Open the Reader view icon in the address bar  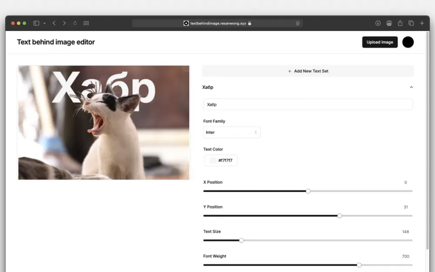[298, 24]
